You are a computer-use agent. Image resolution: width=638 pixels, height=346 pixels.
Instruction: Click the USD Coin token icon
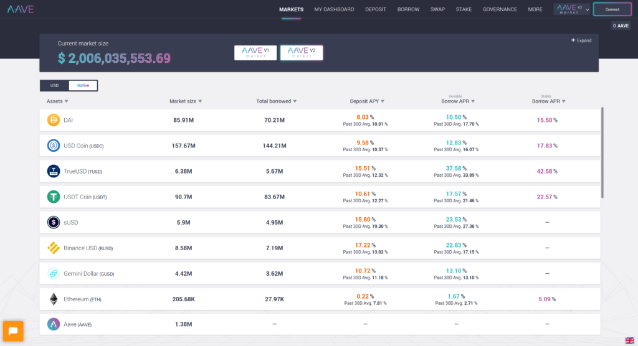point(54,146)
